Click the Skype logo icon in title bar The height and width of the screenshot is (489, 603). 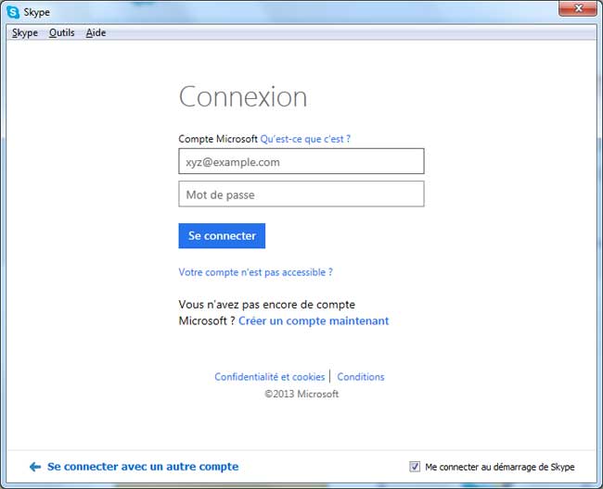point(13,12)
